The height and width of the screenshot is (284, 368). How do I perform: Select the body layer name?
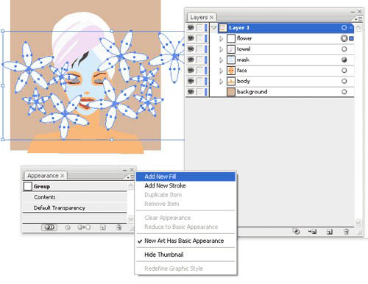pos(244,81)
